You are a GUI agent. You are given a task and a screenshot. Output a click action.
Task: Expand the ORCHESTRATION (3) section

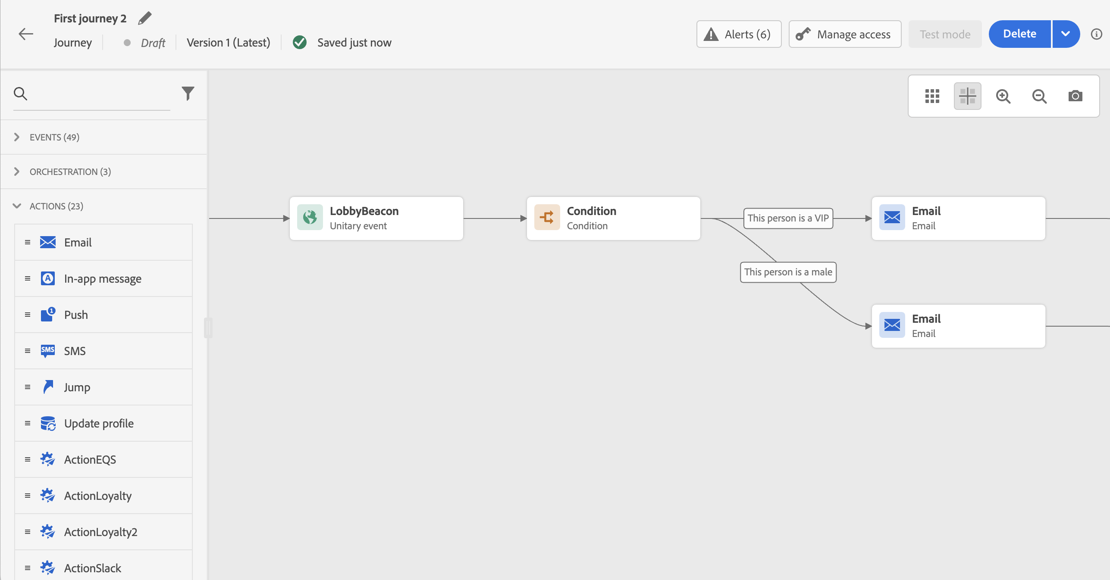[70, 172]
